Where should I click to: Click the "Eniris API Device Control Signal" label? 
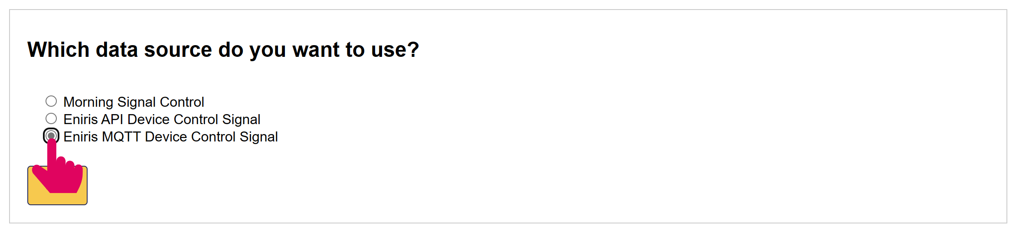(x=162, y=119)
